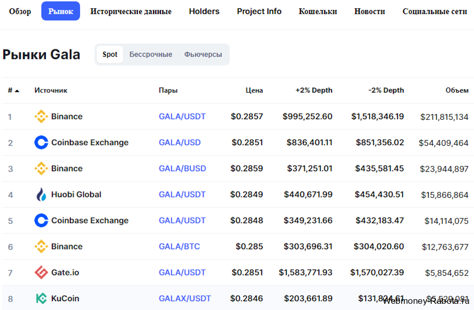Click the price $0.285
This screenshot has width=474, height=310.
(x=249, y=246)
